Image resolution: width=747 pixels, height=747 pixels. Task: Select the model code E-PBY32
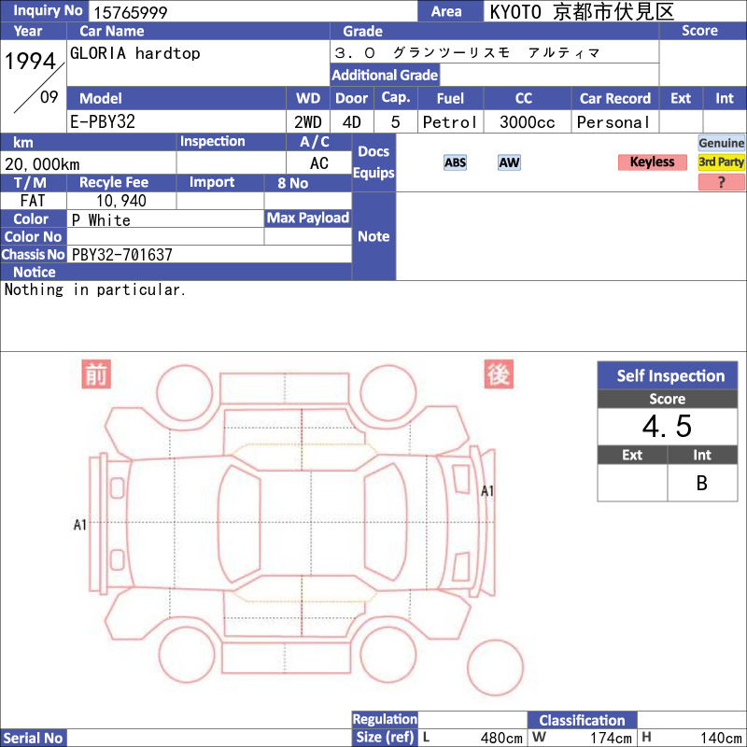(103, 122)
